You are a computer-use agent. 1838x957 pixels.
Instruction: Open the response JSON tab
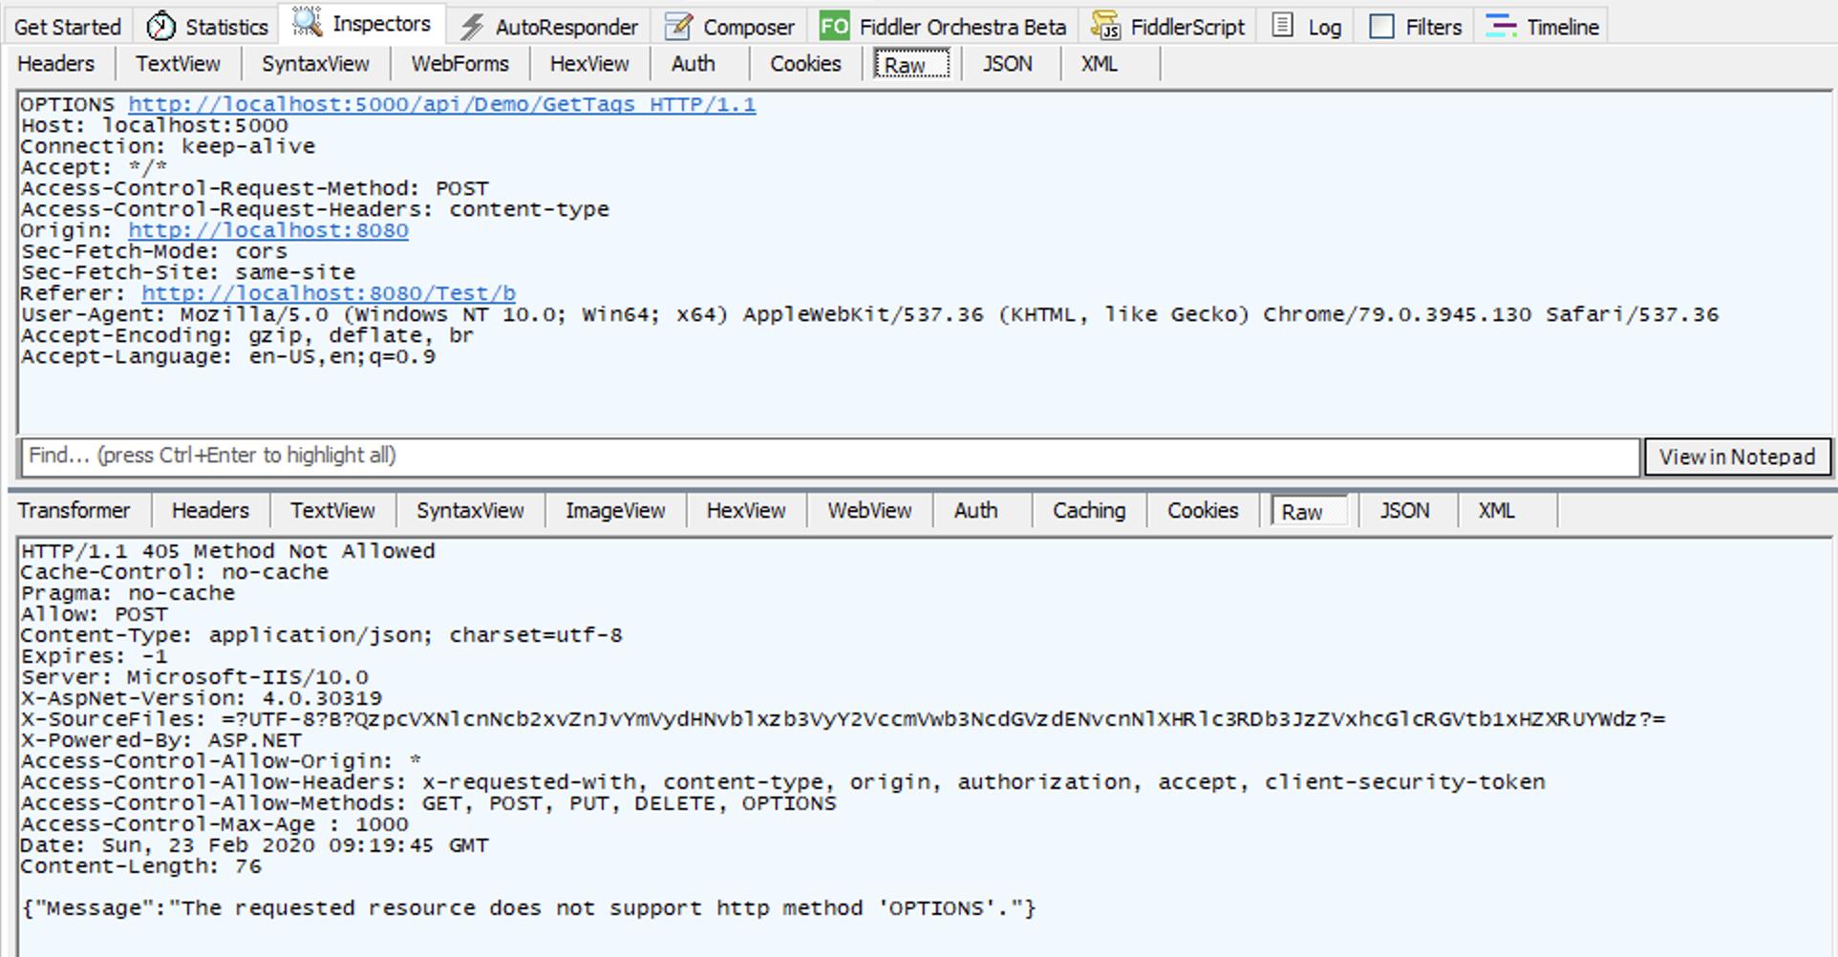1405,511
